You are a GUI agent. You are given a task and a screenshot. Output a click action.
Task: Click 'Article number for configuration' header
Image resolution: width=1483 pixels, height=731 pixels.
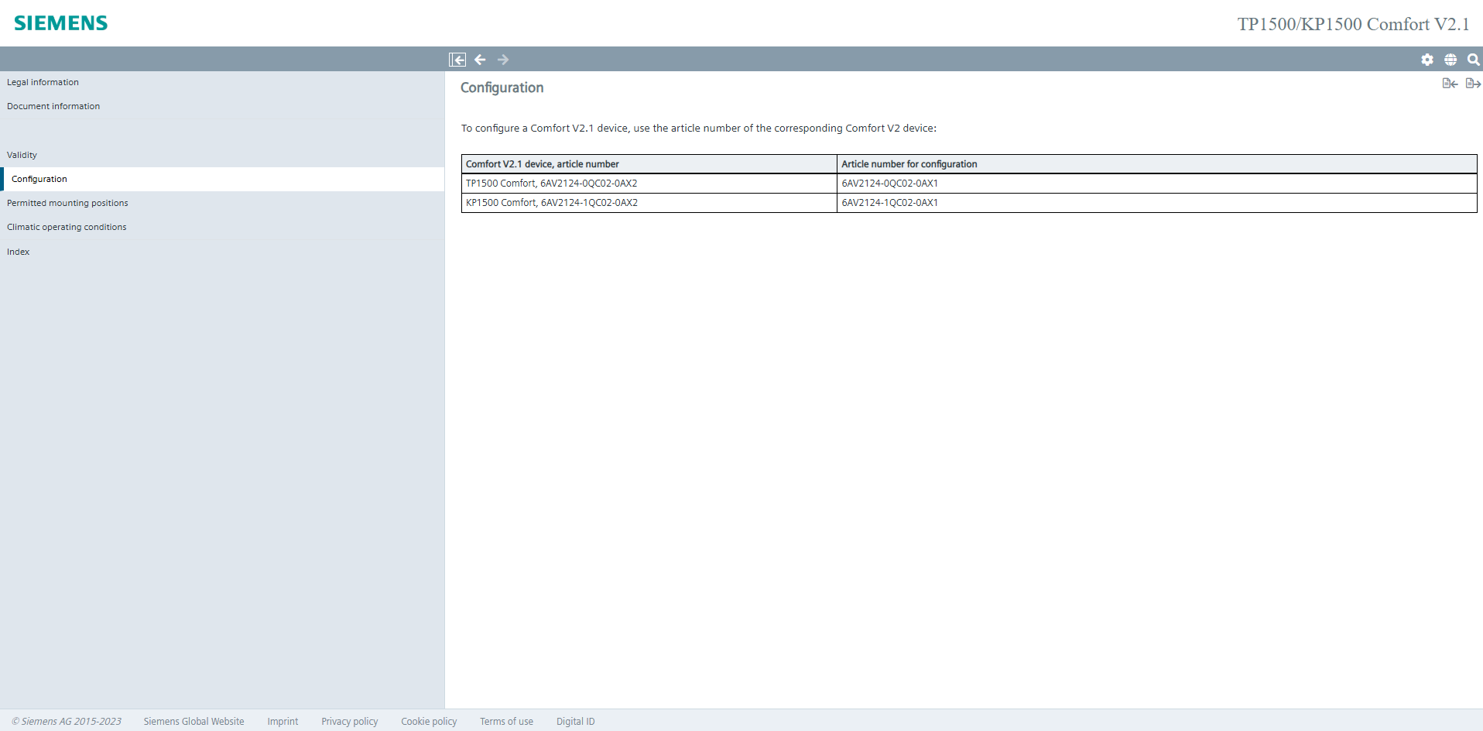pos(1157,164)
